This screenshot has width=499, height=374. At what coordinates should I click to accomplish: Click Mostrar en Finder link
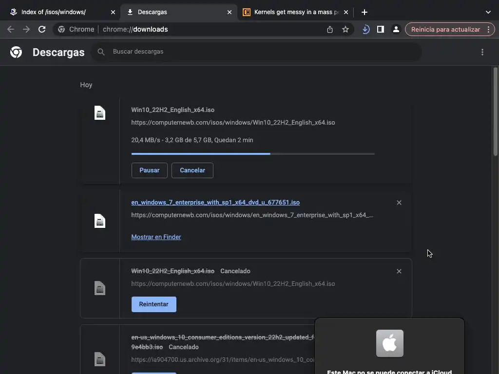[x=156, y=237]
